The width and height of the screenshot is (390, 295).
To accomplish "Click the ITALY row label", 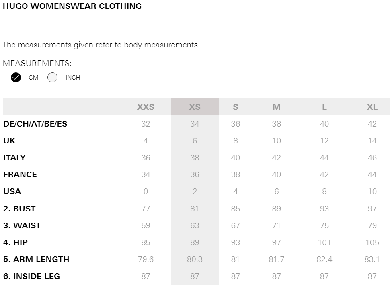I will [14, 158].
